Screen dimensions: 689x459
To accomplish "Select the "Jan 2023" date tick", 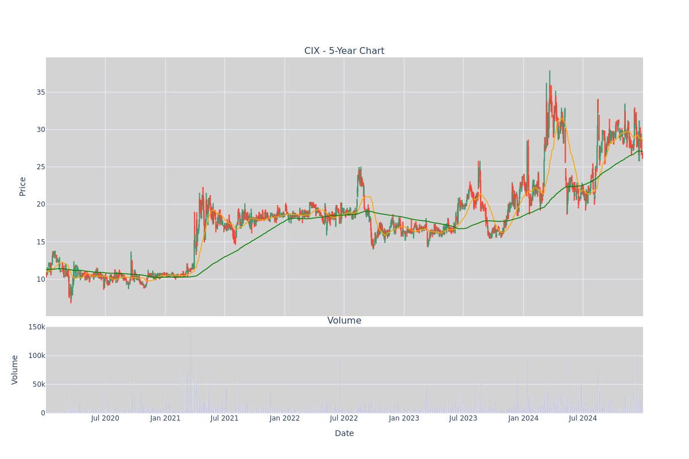I will (404, 418).
